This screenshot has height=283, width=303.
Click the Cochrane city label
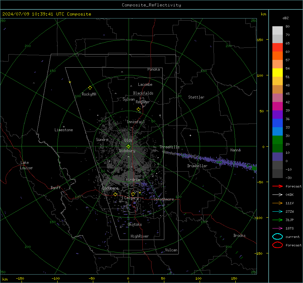click(x=110, y=188)
